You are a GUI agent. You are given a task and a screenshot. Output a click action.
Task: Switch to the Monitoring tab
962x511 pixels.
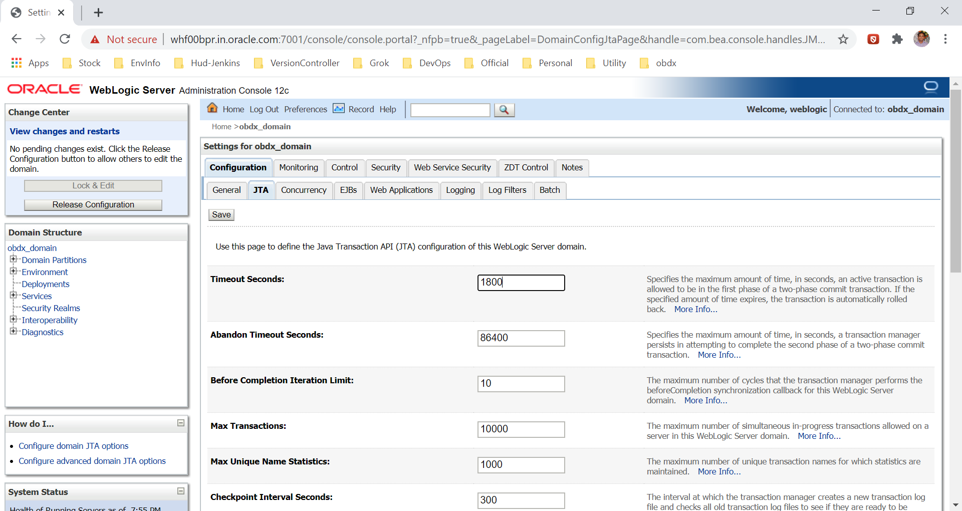click(299, 168)
